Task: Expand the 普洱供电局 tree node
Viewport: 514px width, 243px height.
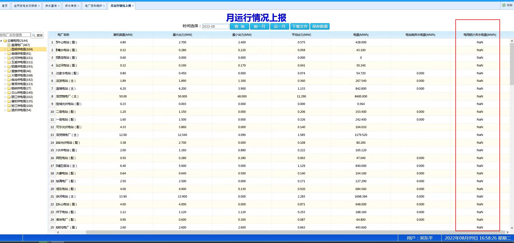Action: [5, 84]
